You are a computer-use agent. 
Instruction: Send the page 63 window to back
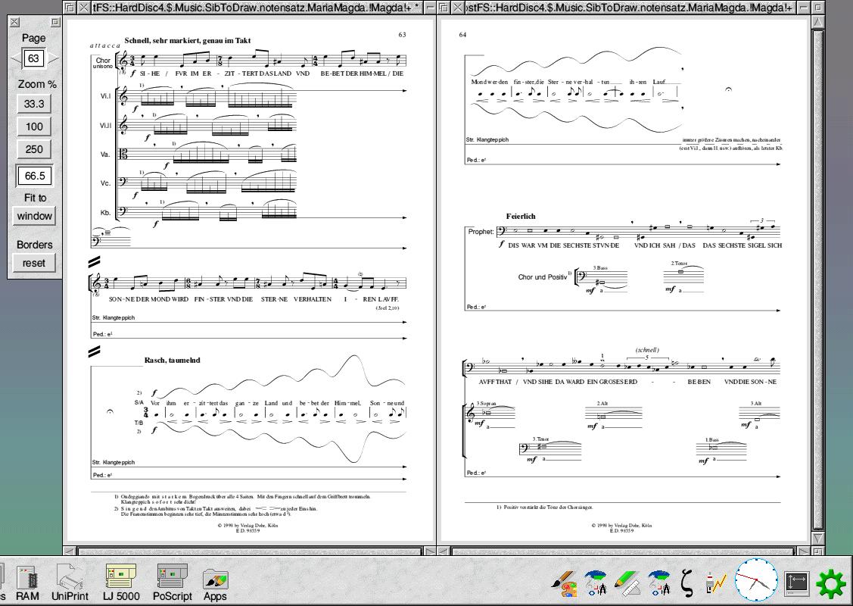[x=70, y=7]
